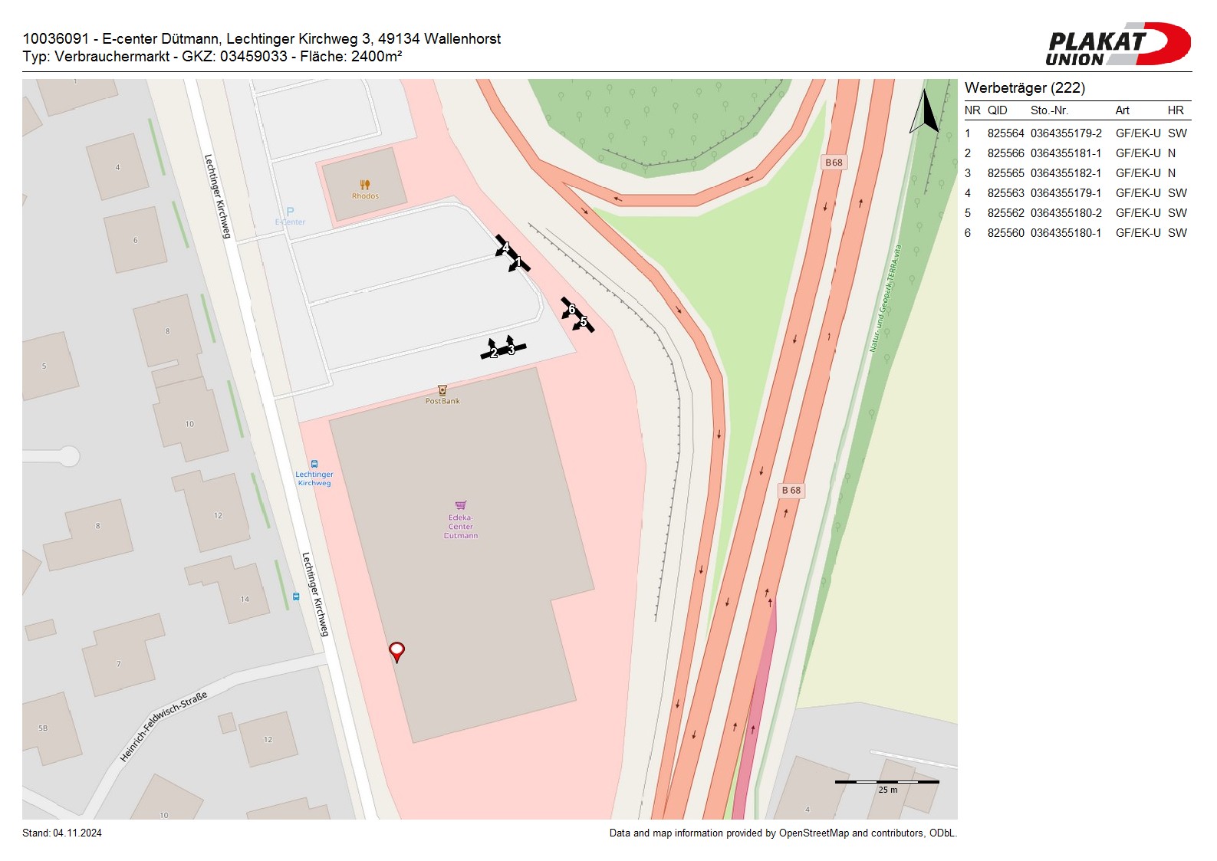The height and width of the screenshot is (861, 1217).
Task: Select billboard marker number 1
Action: (518, 263)
